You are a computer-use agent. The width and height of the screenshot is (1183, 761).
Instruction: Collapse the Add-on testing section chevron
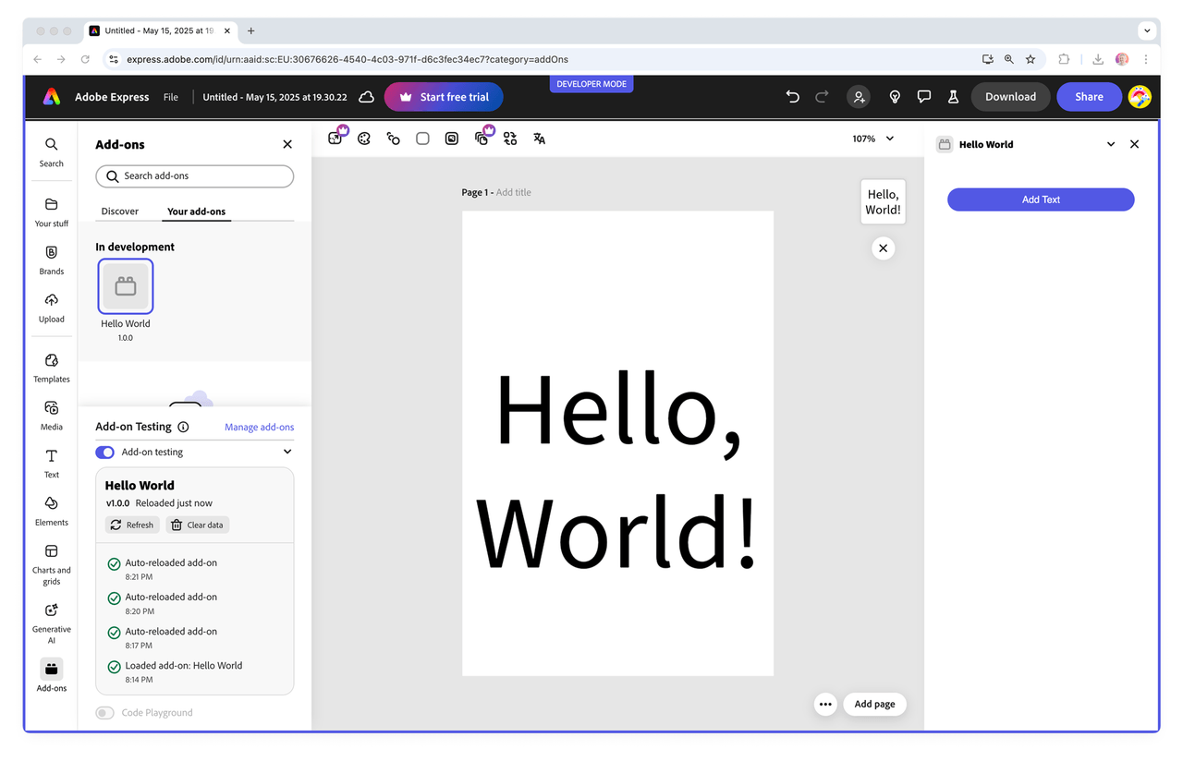pyautogui.click(x=287, y=453)
